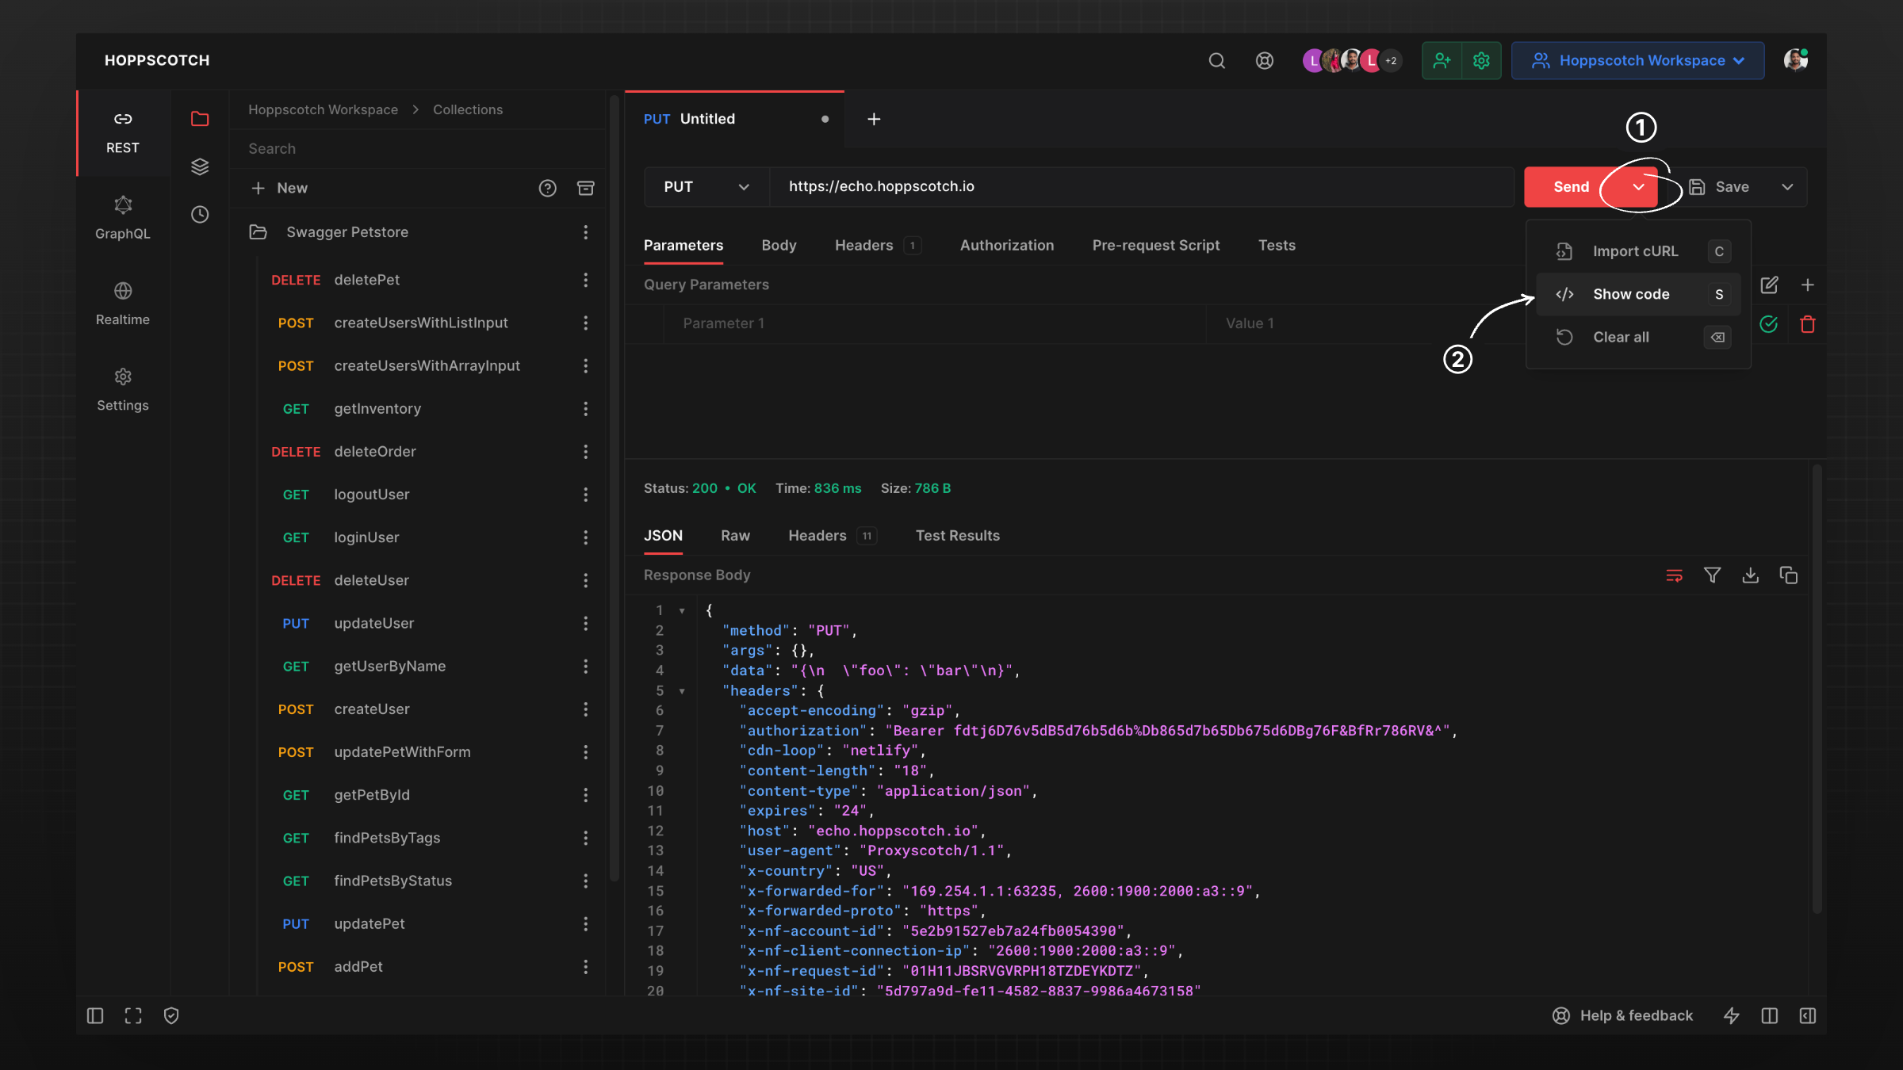Open the History clock icon
Image resolution: width=1903 pixels, height=1070 pixels.
point(200,214)
